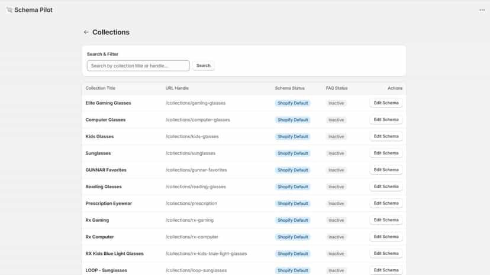The image size is (490, 275).
Task: Click the /collections/kids-glasses handle
Action: tap(192, 136)
